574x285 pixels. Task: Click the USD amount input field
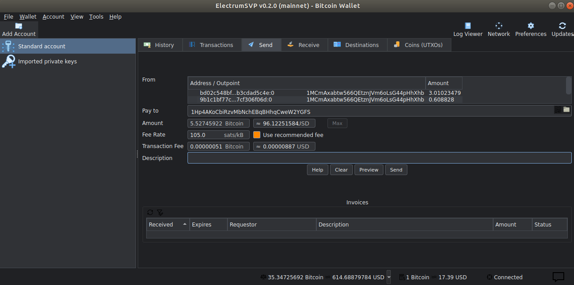(x=284, y=123)
